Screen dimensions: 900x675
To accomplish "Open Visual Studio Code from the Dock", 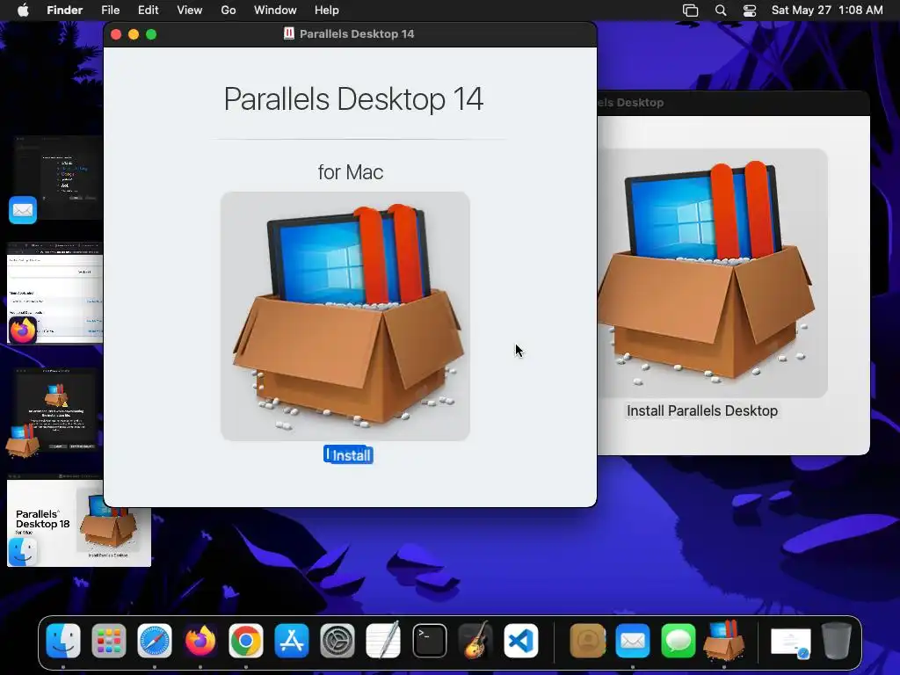I will (x=521, y=641).
